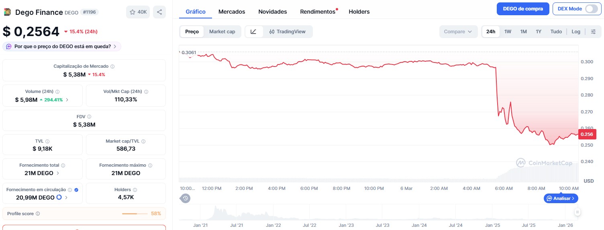
Task: Enable the DEX Mode toggle
Action: point(591,9)
